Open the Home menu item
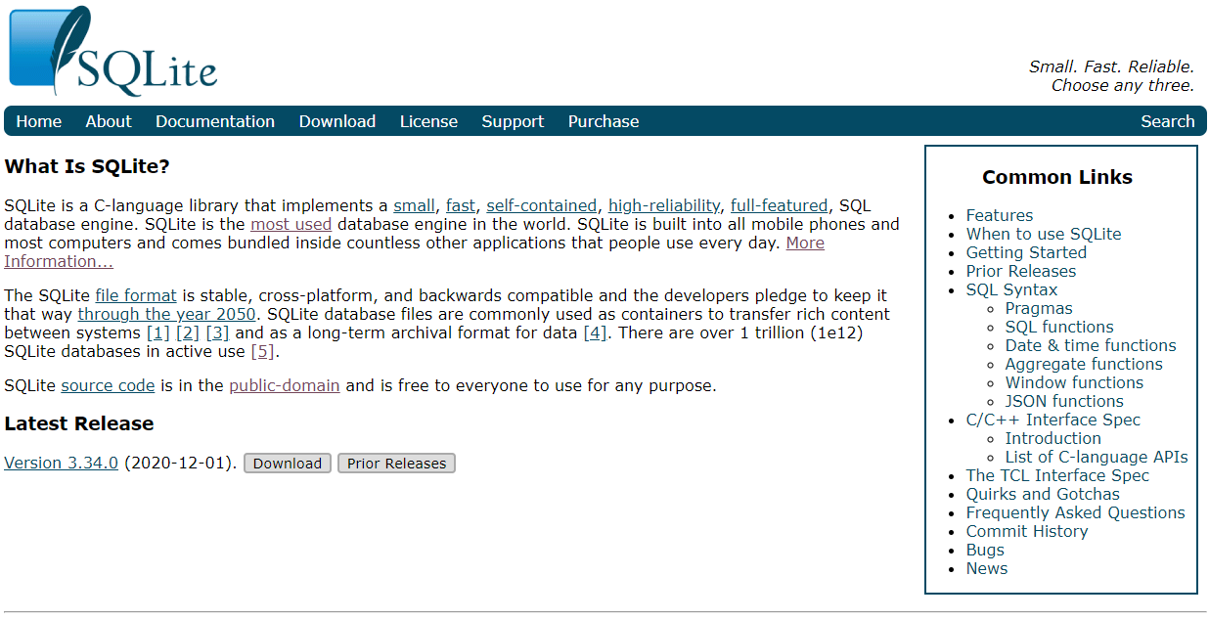 click(x=39, y=121)
